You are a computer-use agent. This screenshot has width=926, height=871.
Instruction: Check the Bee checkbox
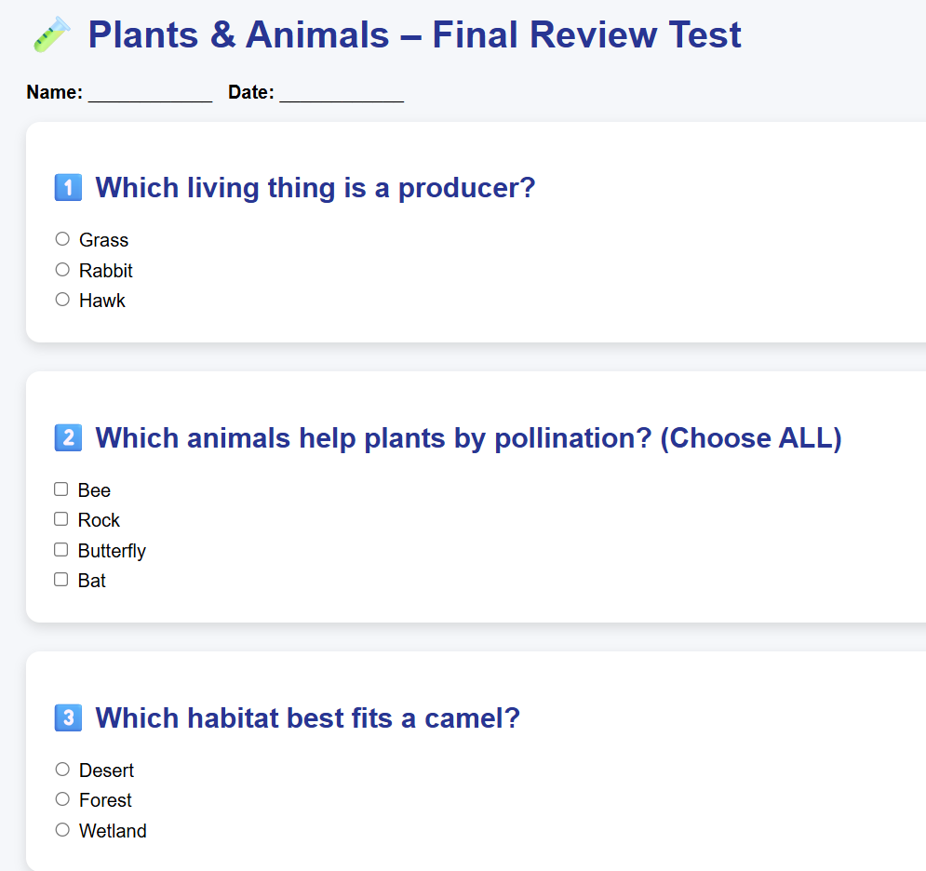coord(61,489)
